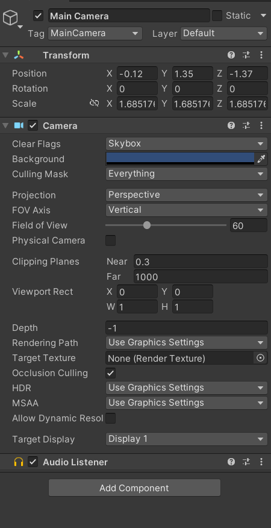Open Projection dropdown Perspective
The image size is (271, 528).
click(187, 195)
